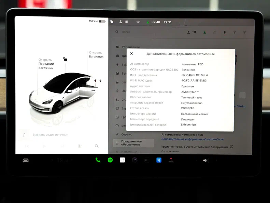Tap the media equalizer icon
The image size is (270, 203).
tap(80, 146)
